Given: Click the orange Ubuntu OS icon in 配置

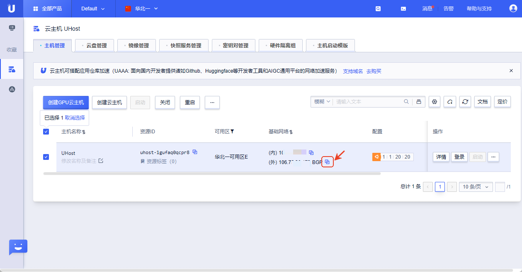Looking at the screenshot, I should click(376, 157).
